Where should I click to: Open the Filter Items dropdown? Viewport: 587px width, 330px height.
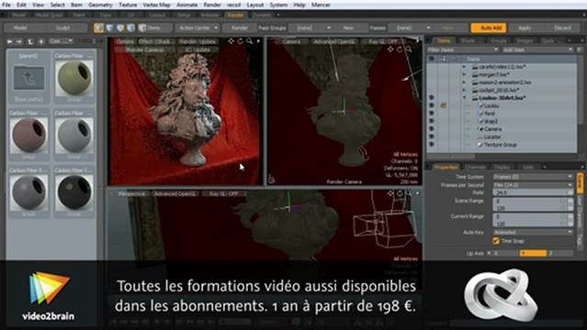[463, 49]
